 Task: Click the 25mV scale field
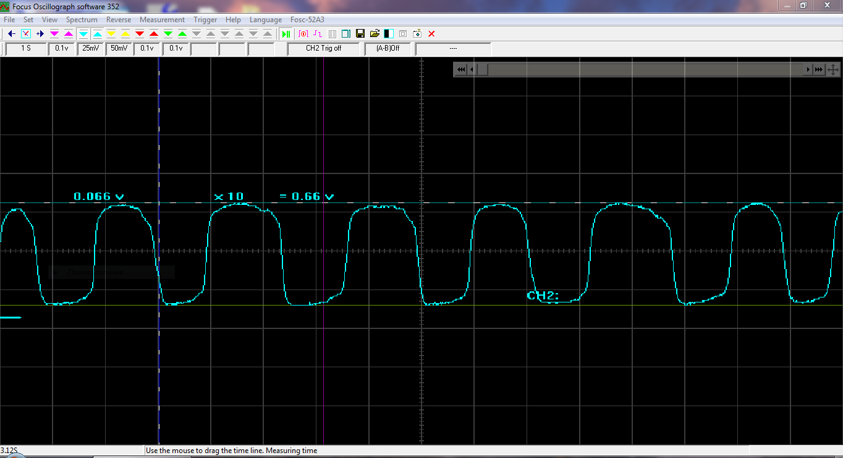(x=90, y=48)
